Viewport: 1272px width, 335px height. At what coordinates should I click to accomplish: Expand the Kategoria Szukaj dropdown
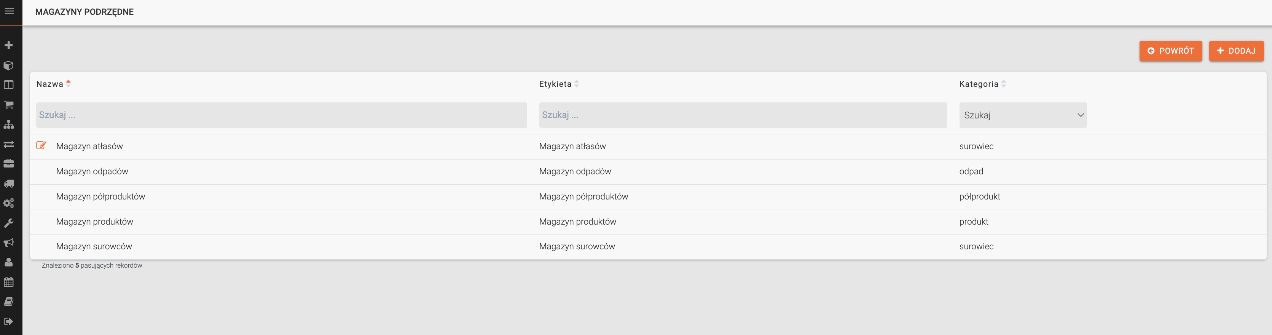[x=1023, y=115]
